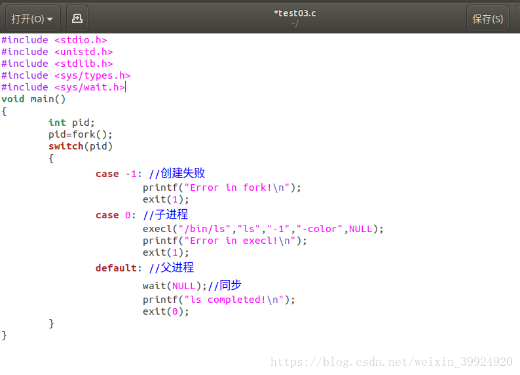Viewport: 520px width, 375px height.
Task: Click the //子进程 comment
Action: [x=166, y=214]
